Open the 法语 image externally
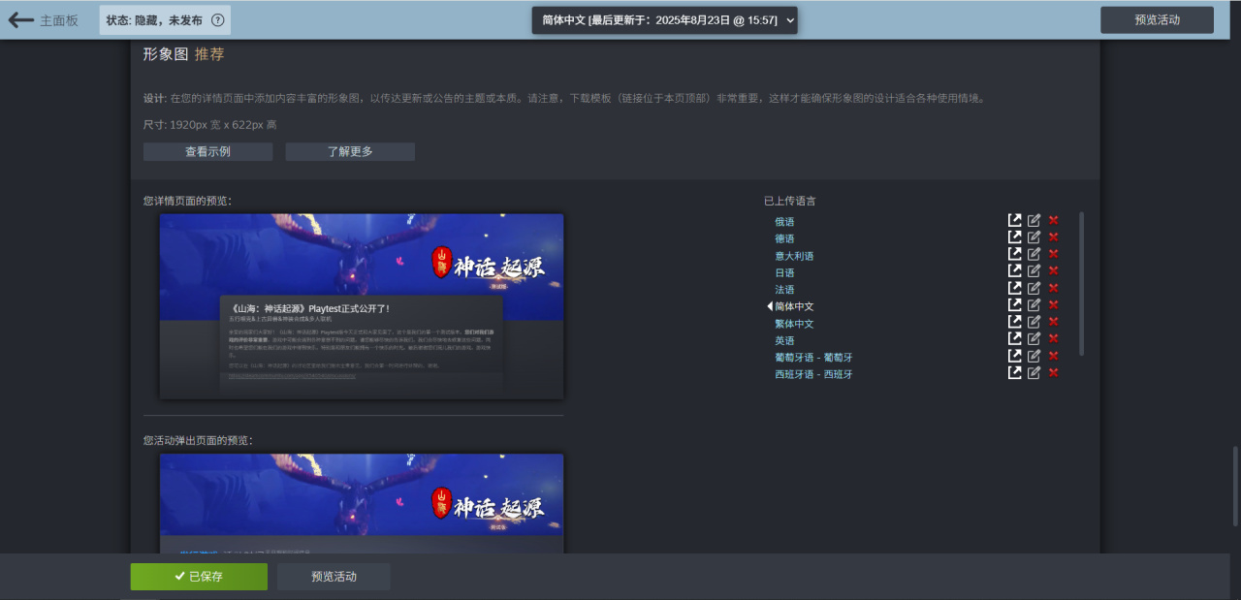 tap(1015, 289)
